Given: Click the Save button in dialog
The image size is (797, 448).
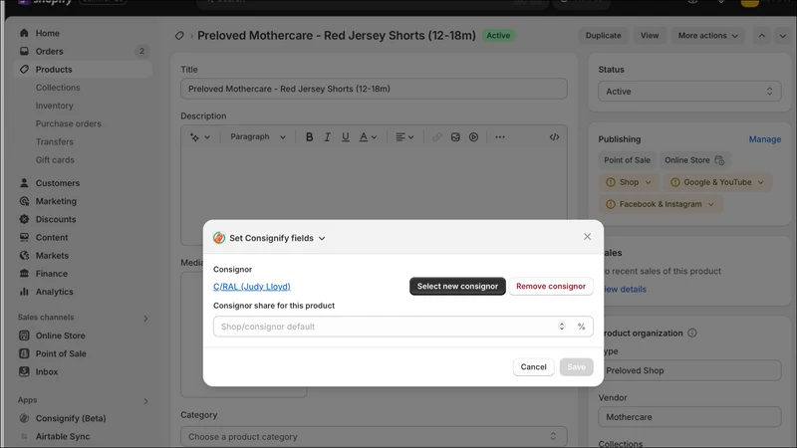Looking at the screenshot, I should pos(576,366).
